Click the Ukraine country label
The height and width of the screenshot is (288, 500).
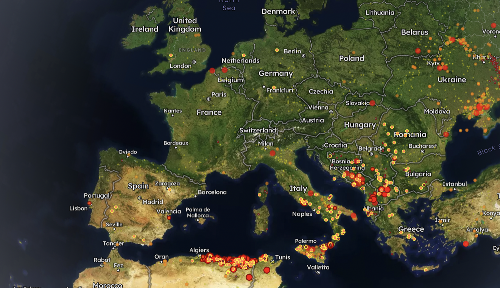click(452, 79)
